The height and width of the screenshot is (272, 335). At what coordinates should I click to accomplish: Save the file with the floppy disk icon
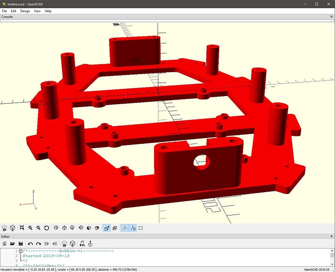(x=21, y=244)
